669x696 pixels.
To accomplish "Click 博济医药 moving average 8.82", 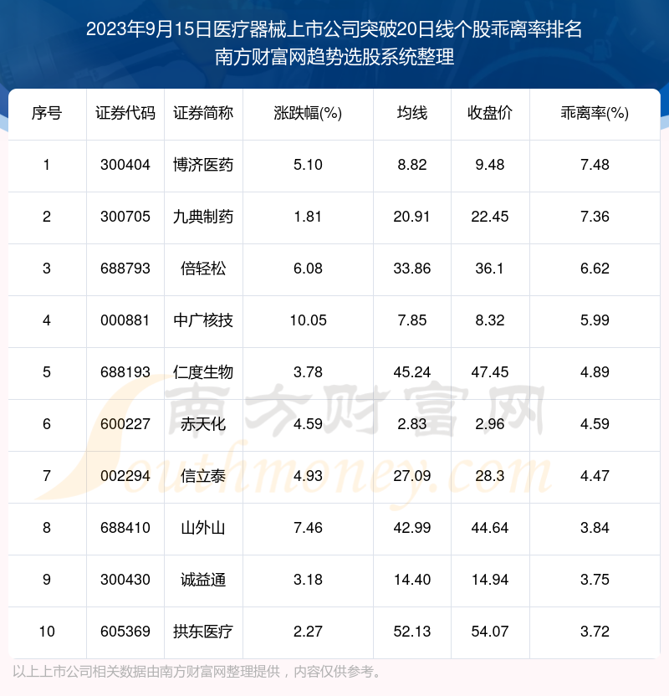I will 412,165.
